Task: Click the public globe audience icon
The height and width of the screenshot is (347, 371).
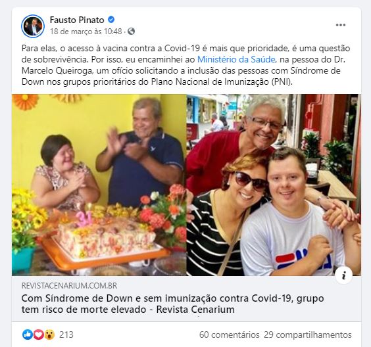Action: point(132,31)
